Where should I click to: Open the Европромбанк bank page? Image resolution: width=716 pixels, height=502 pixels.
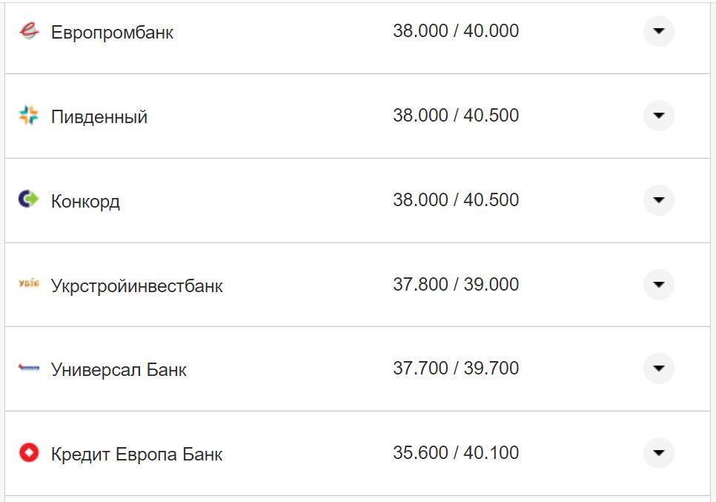tap(112, 32)
